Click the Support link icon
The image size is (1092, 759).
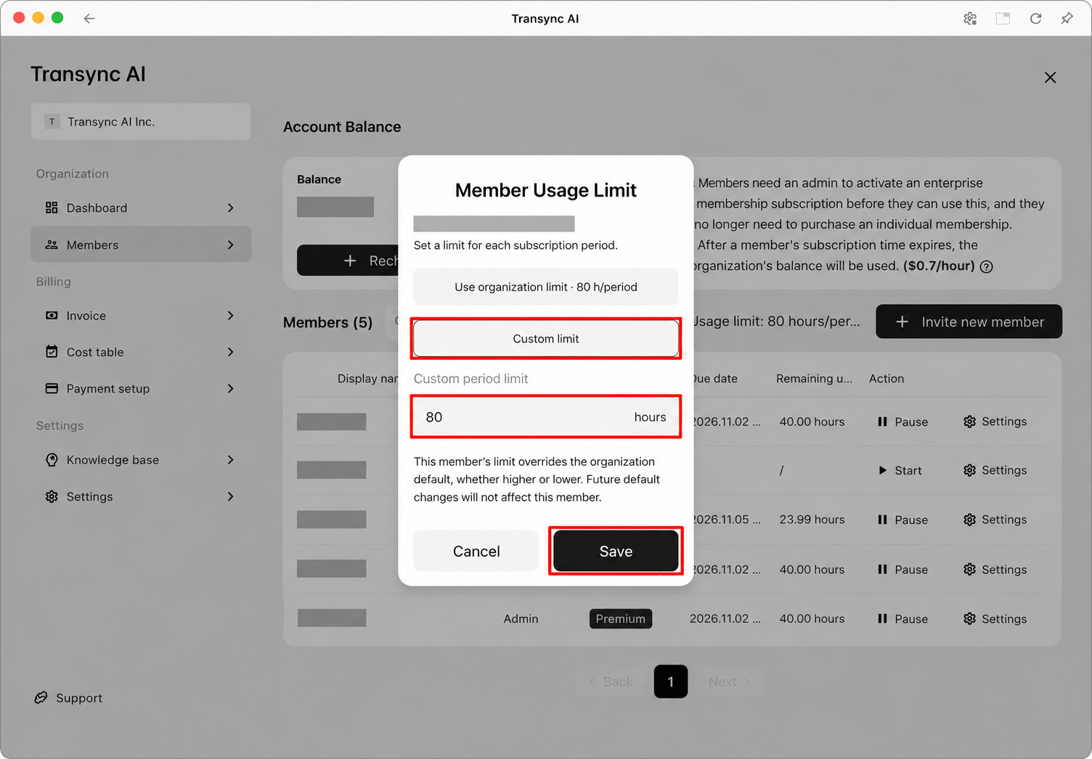(41, 698)
